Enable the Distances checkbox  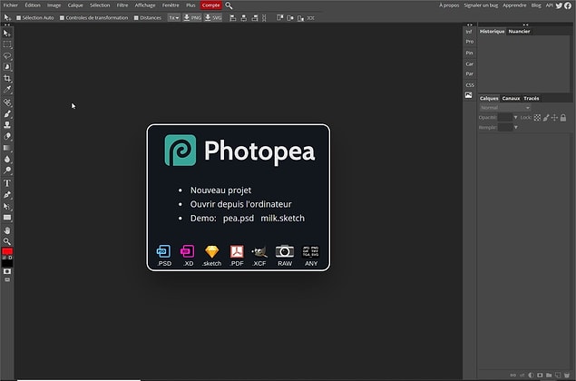click(136, 17)
